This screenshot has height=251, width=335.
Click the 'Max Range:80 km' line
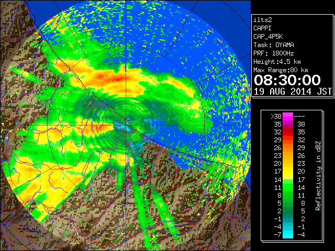281,70
